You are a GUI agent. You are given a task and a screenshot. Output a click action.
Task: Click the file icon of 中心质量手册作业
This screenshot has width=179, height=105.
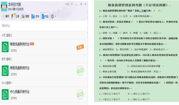(x=5, y=95)
